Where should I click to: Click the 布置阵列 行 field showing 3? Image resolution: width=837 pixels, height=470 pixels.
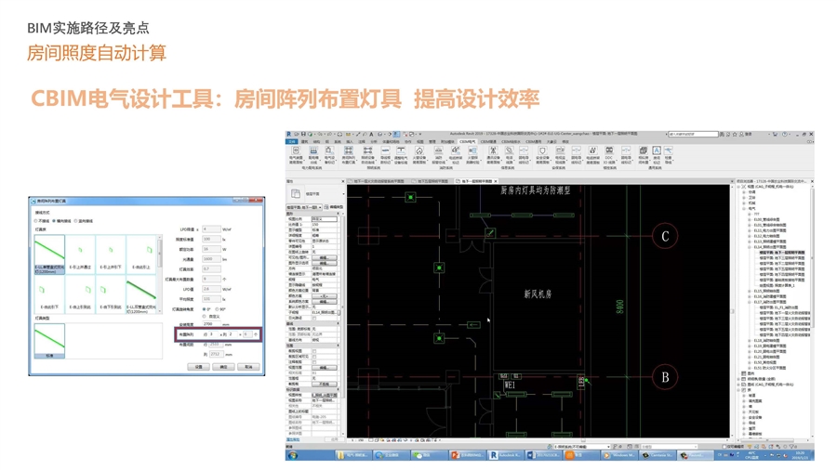coord(214,334)
